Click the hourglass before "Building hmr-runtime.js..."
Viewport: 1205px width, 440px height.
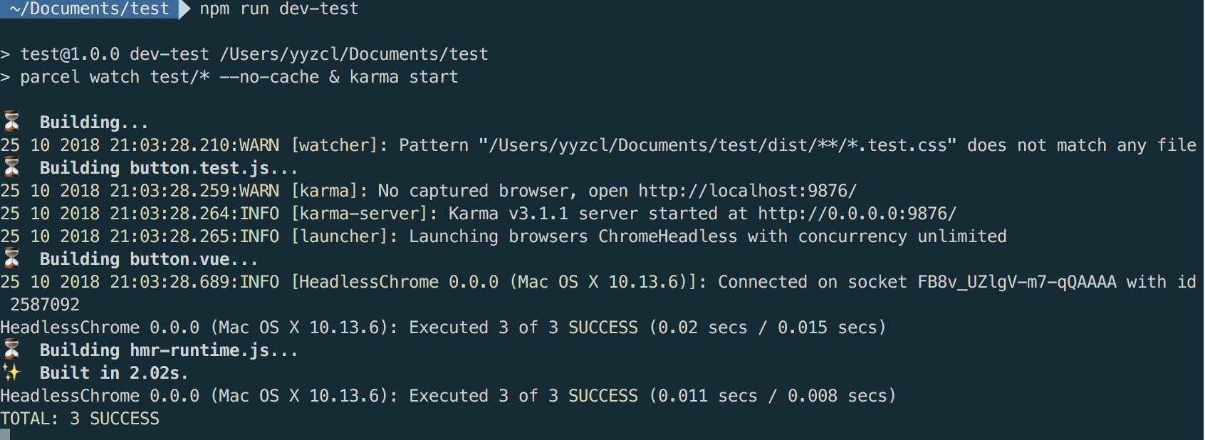coord(11,350)
